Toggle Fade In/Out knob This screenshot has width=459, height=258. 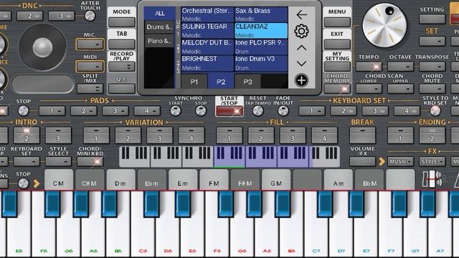tap(283, 111)
